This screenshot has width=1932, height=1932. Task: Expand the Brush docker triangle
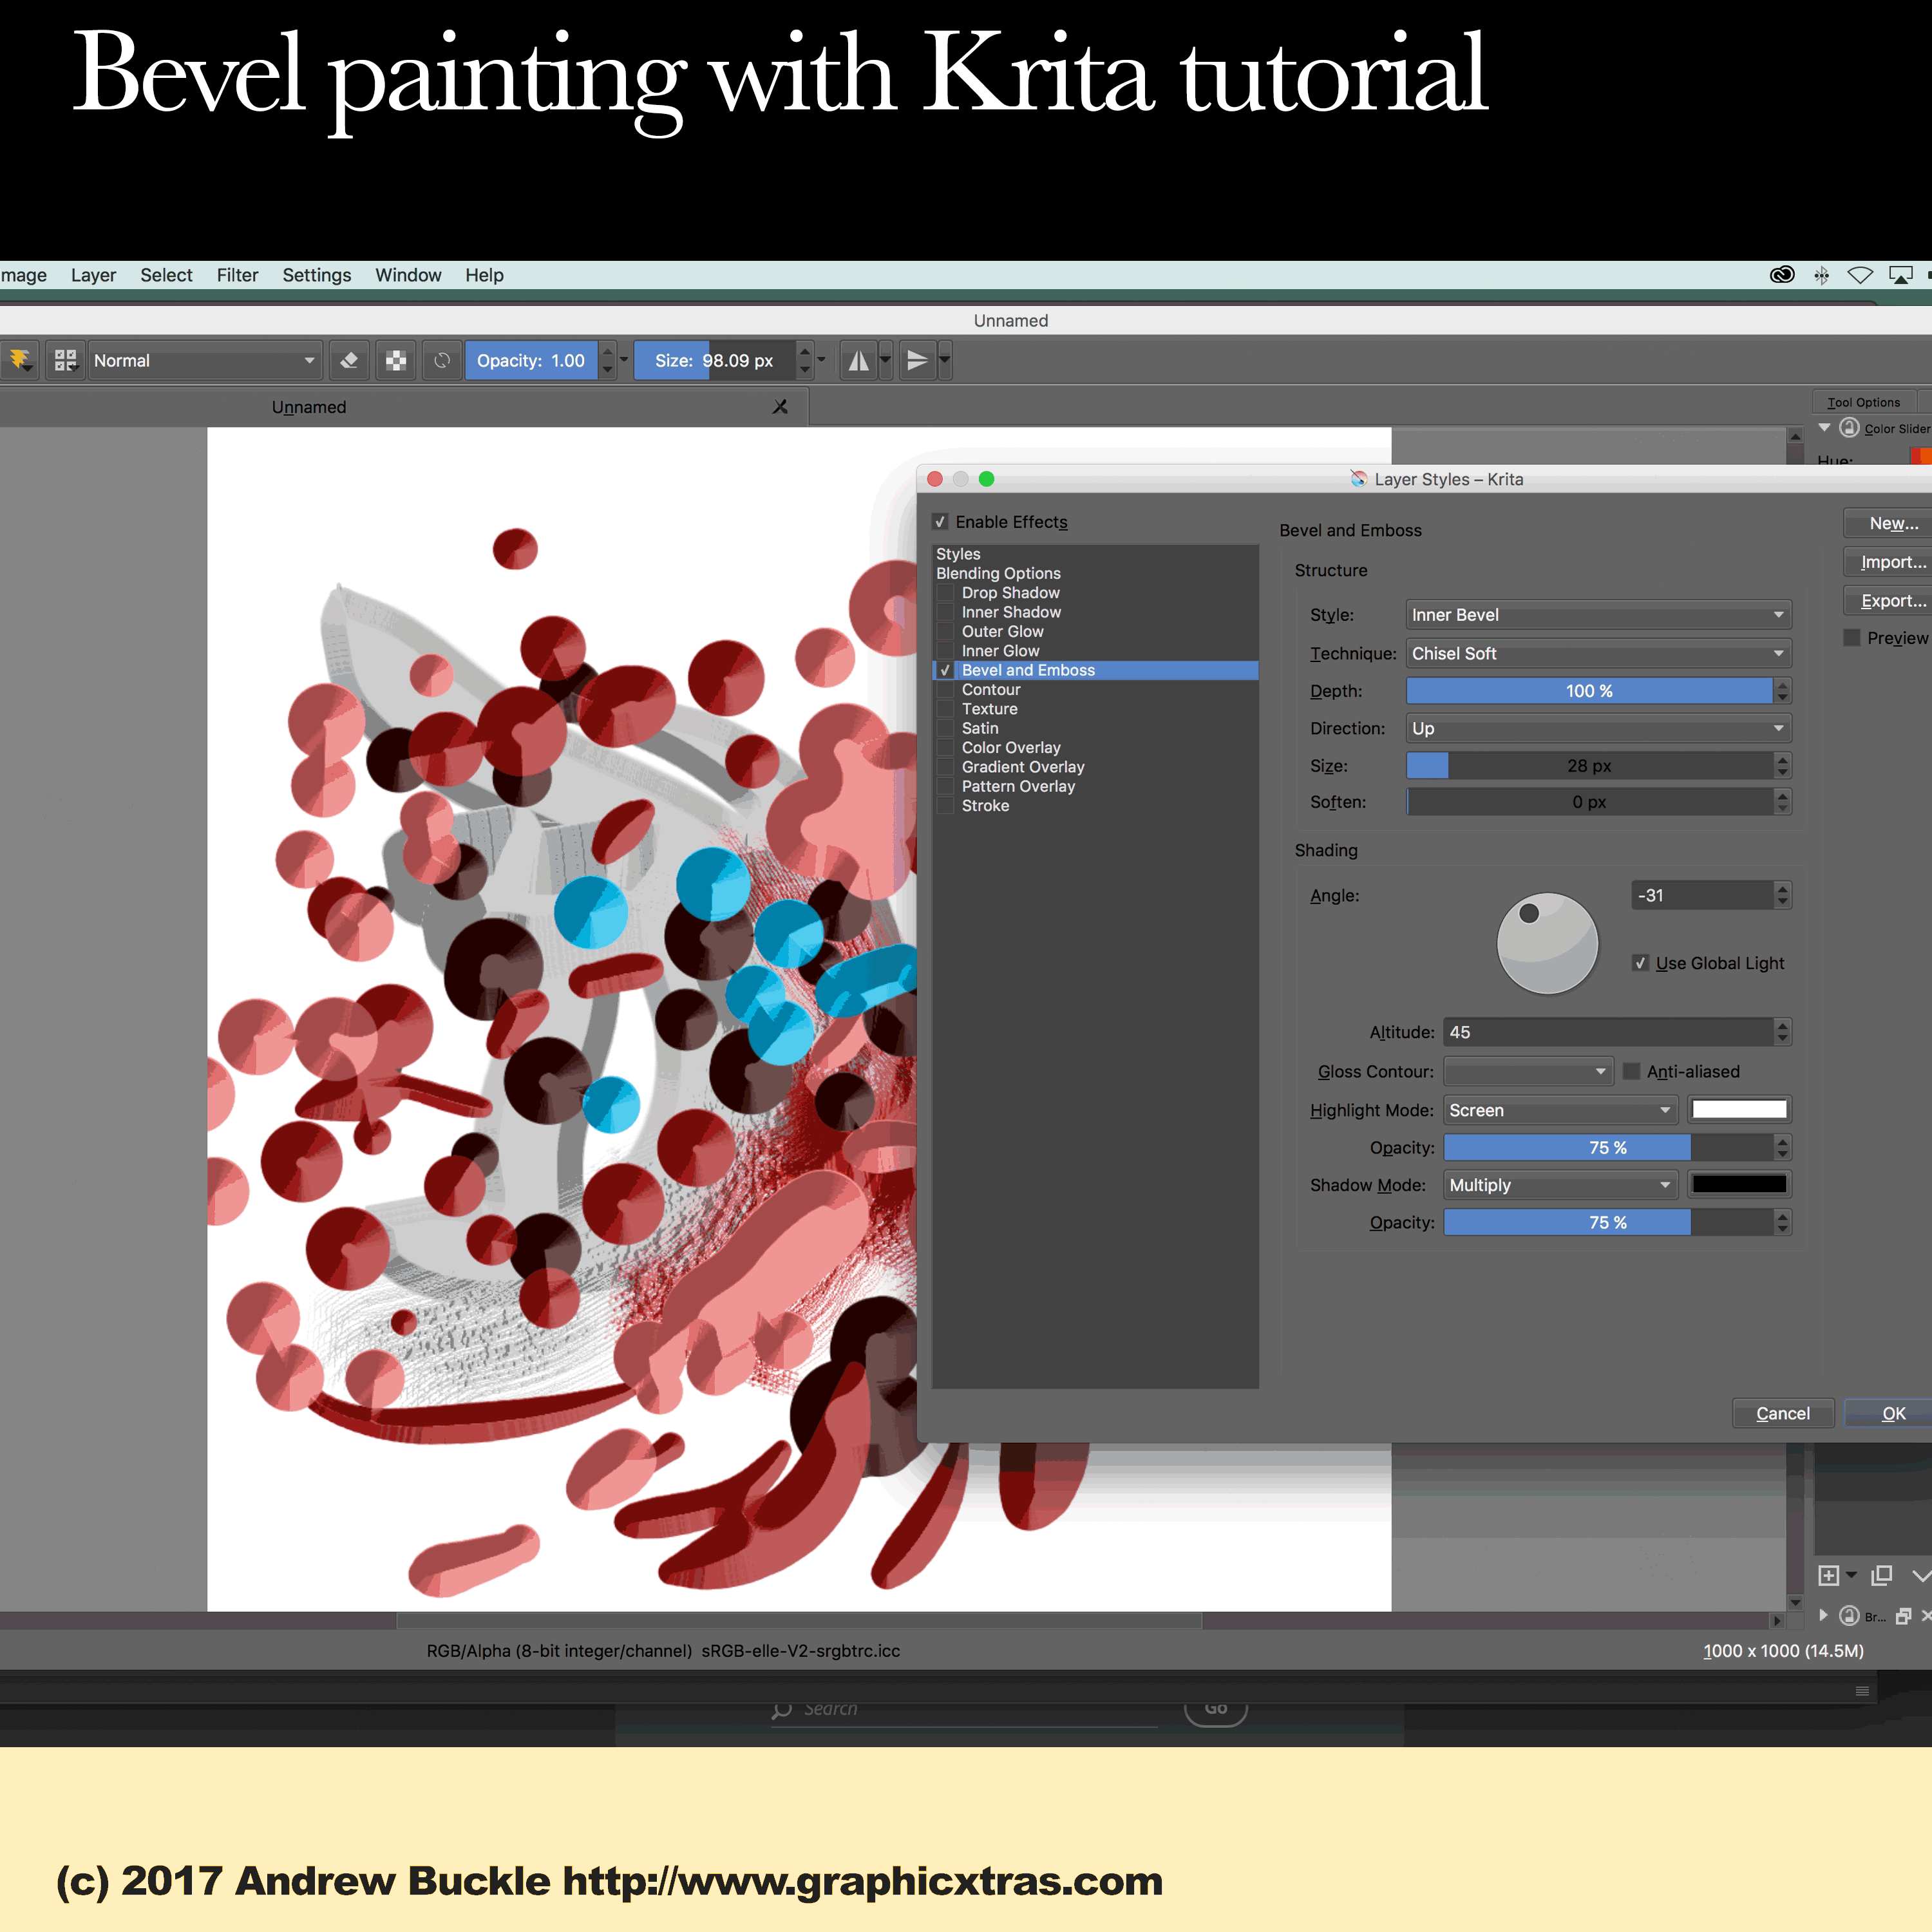click(1824, 1615)
